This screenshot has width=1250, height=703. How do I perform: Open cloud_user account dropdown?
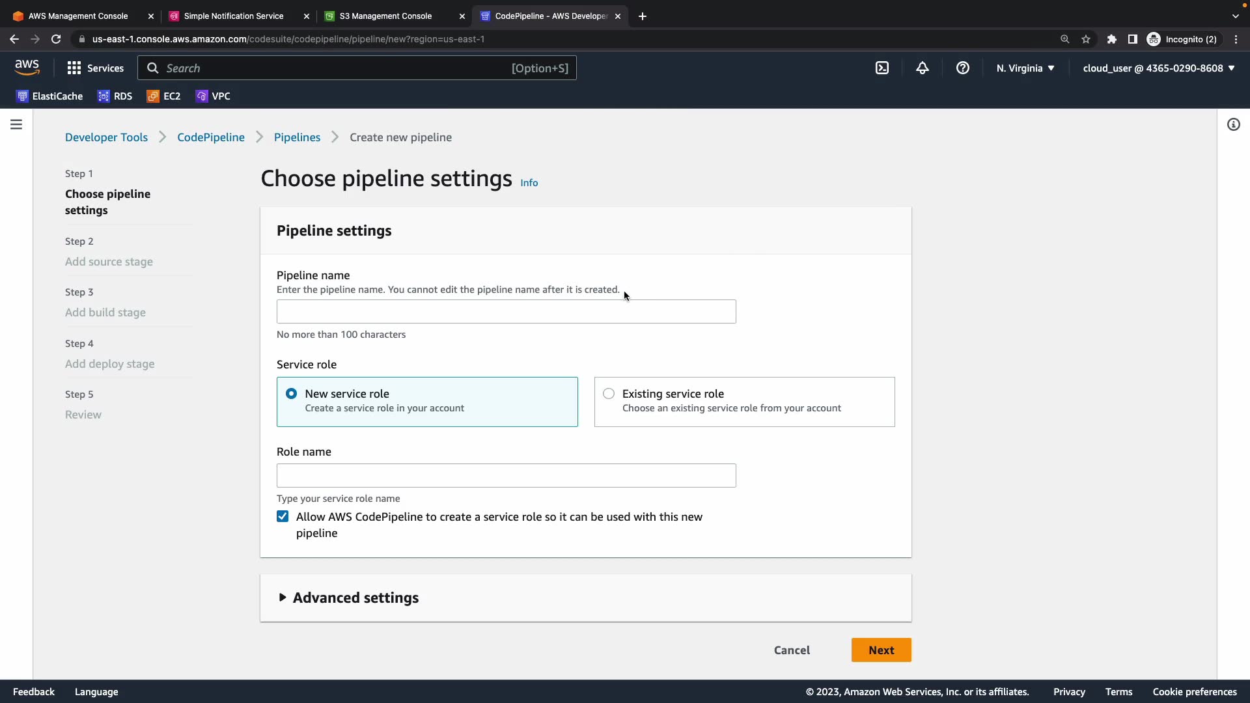click(x=1158, y=68)
